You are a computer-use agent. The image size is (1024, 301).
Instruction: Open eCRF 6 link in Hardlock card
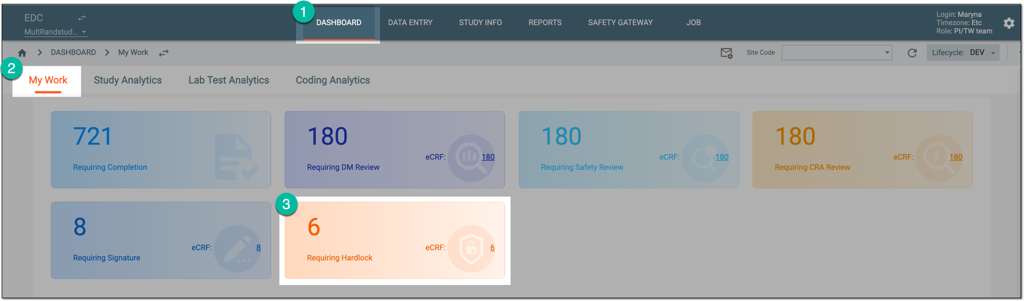point(492,247)
